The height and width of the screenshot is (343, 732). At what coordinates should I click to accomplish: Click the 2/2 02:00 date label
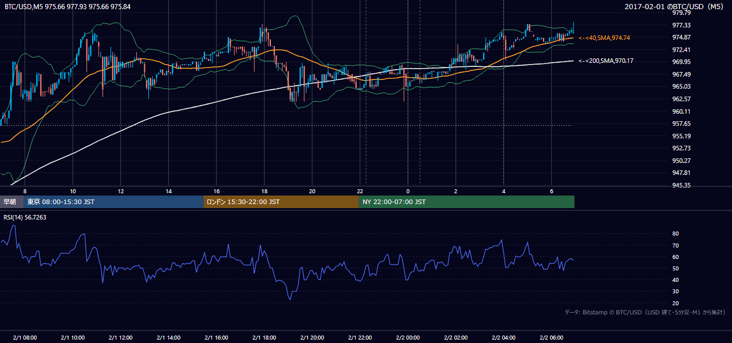click(455, 337)
